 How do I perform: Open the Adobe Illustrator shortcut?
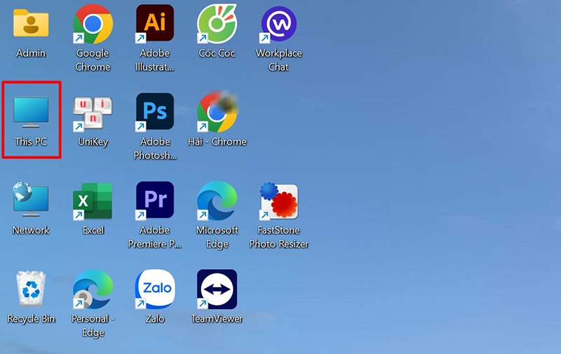point(154,24)
